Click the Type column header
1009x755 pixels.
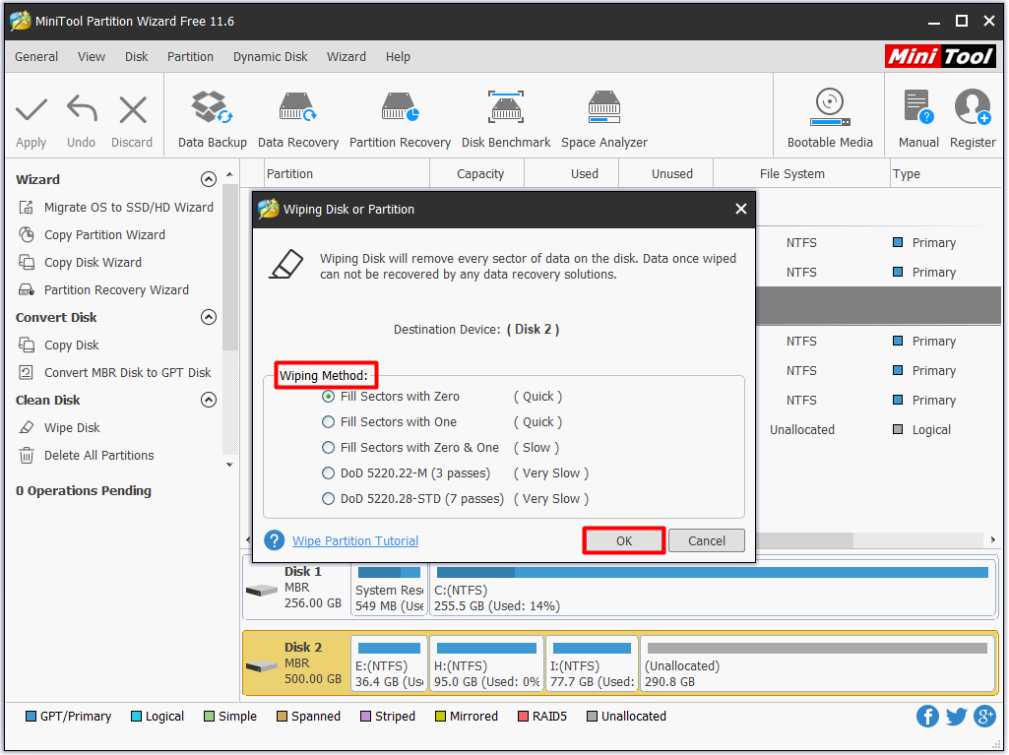pos(947,174)
